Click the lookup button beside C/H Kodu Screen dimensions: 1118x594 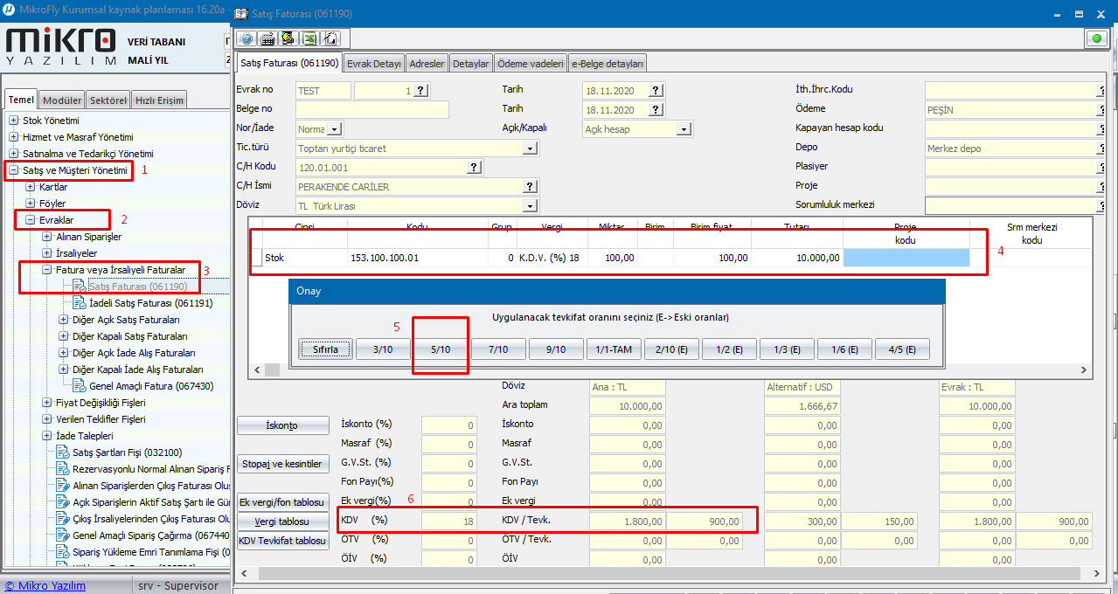point(474,168)
